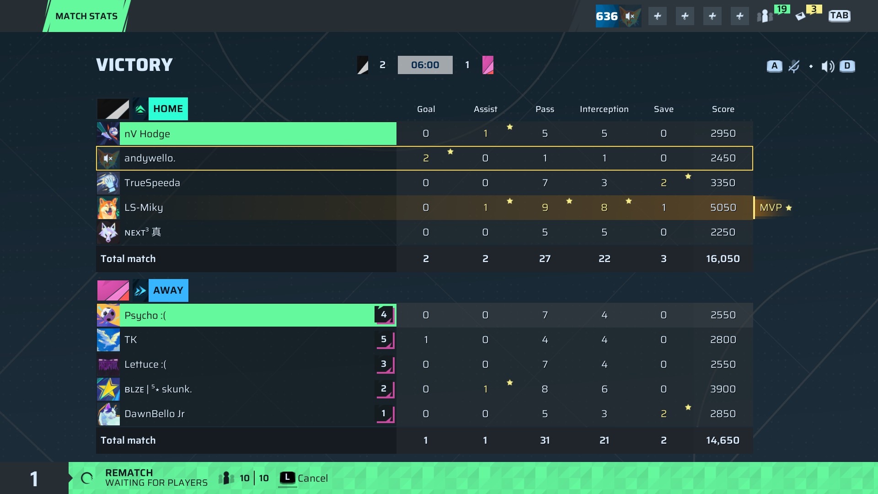The image size is (878, 494).
Task: Click Psycho :('s avatar
Action: click(108, 315)
